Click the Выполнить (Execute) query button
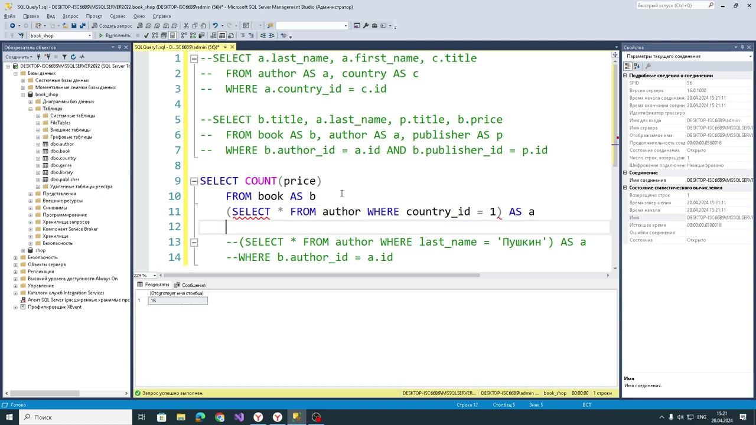 [x=115, y=35]
